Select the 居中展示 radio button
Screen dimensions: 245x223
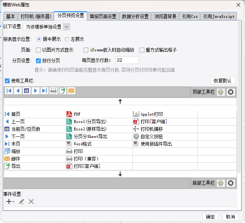[39, 39]
